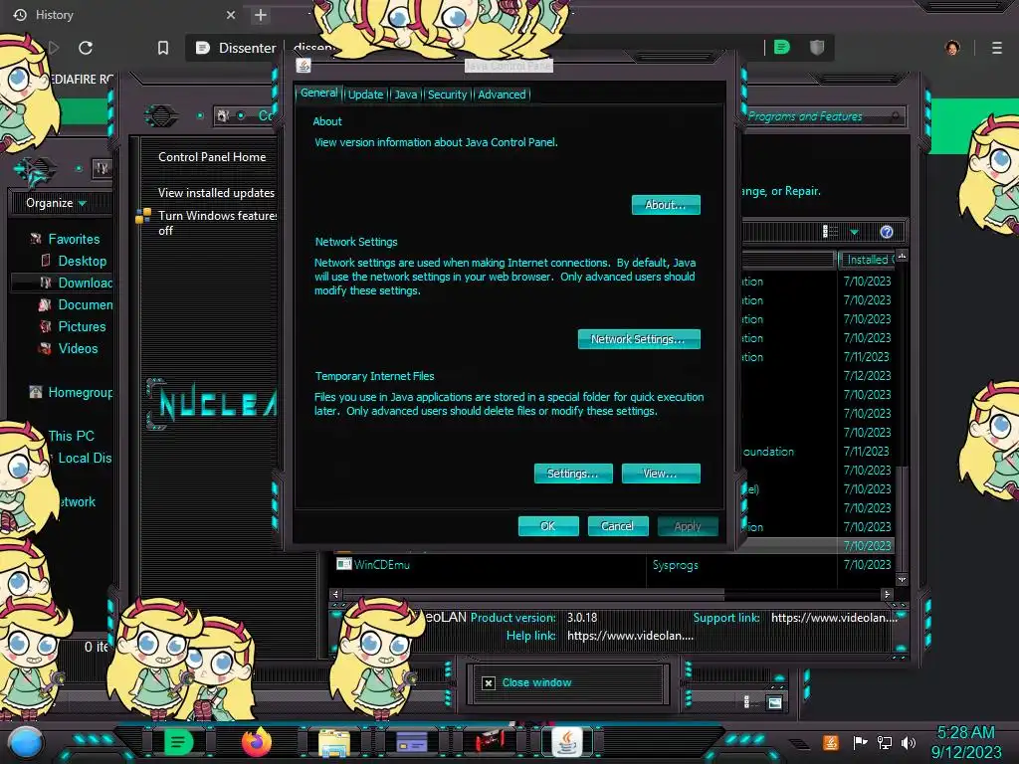This screenshot has width=1019, height=764.
Task: Open the Windows Start orb
Action: (26, 742)
